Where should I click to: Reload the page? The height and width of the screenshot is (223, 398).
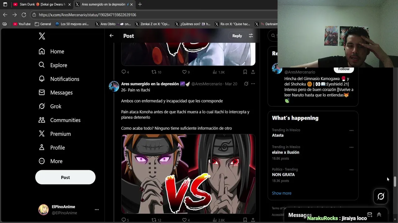[x=24, y=15]
